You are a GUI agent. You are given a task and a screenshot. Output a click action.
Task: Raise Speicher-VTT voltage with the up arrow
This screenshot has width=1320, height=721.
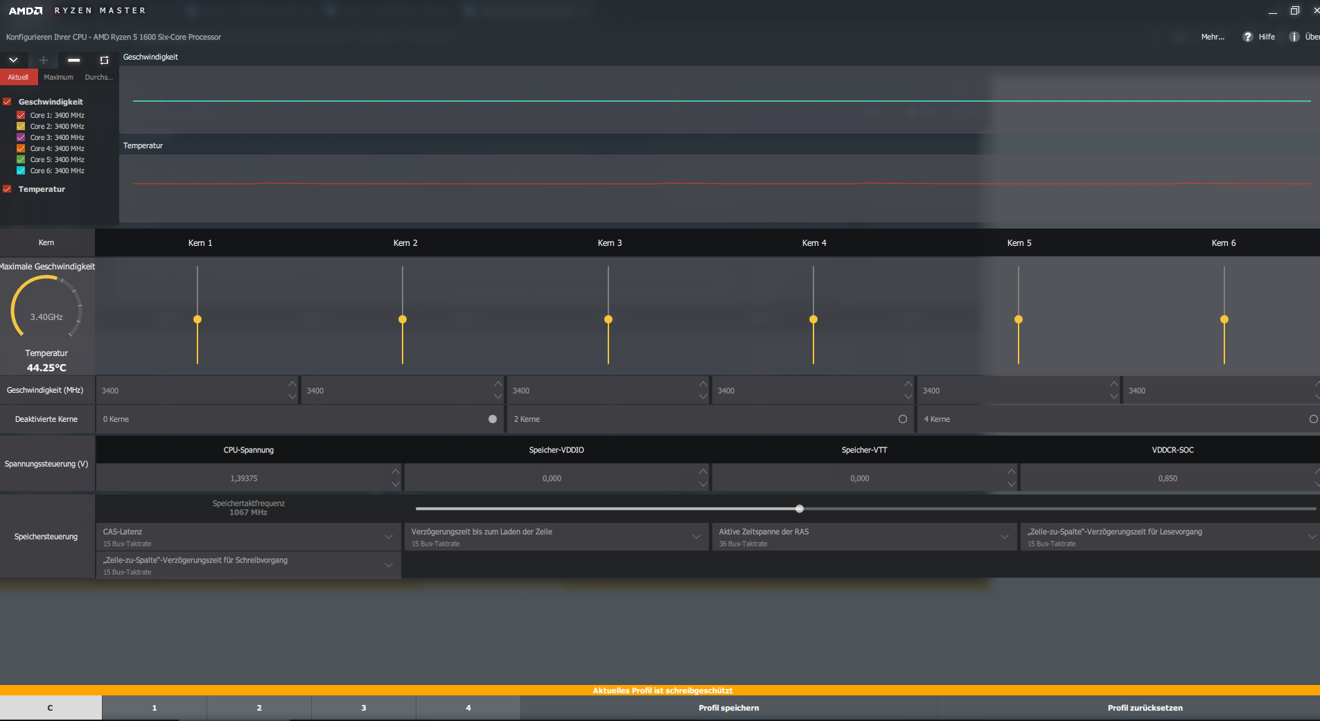(x=1012, y=471)
